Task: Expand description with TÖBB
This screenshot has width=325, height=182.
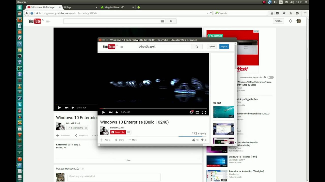Action: tap(128, 161)
